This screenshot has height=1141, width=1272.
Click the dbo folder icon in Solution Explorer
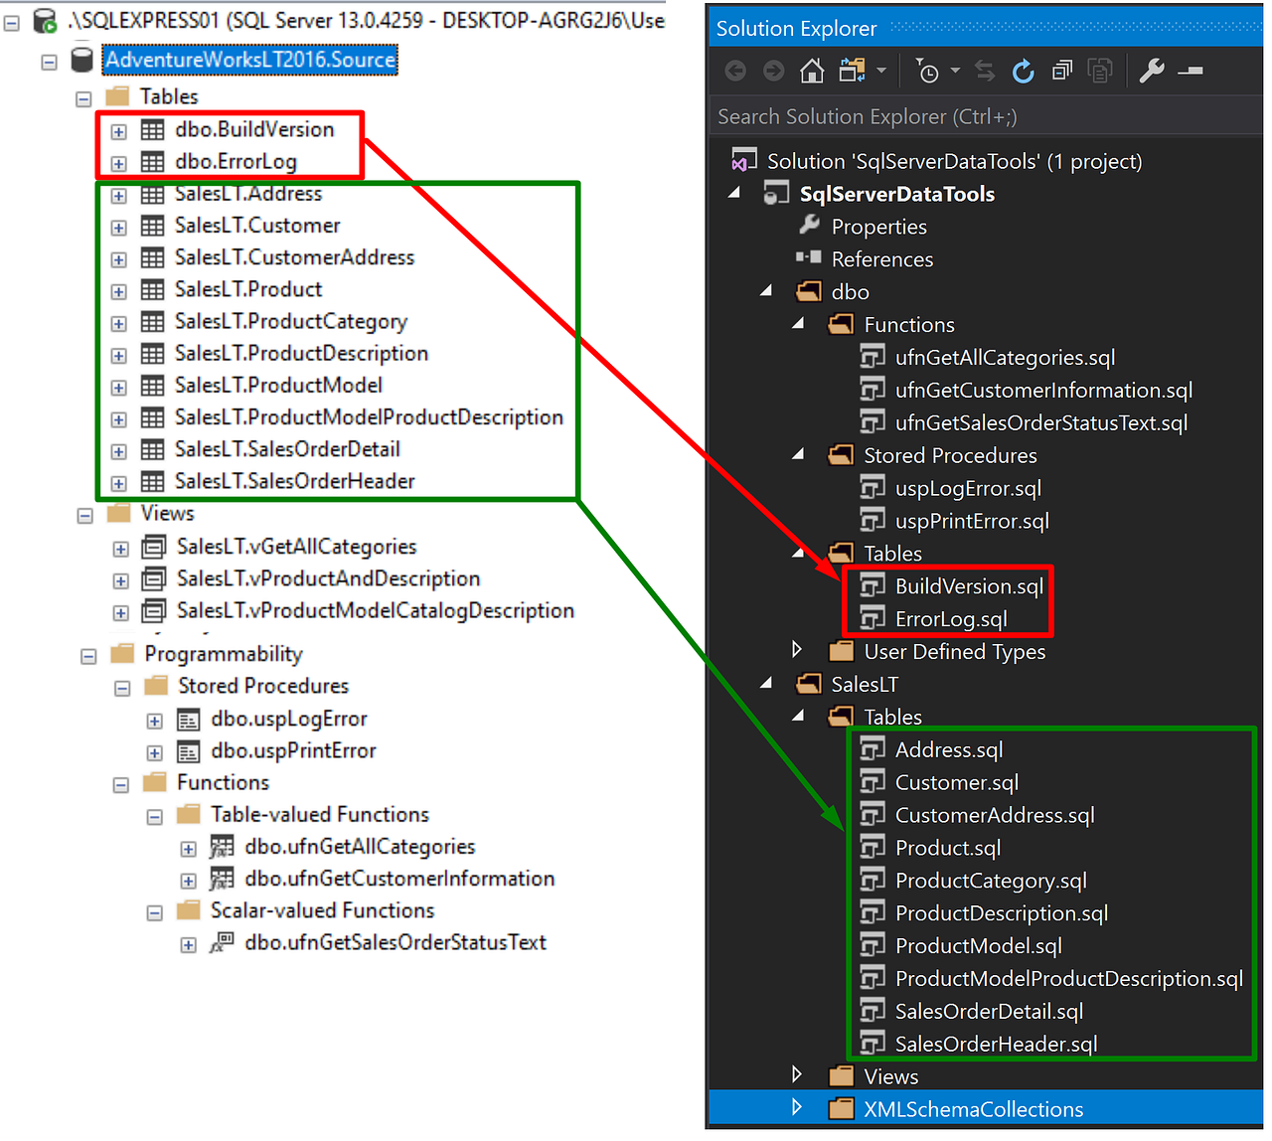pyautogui.click(x=808, y=292)
